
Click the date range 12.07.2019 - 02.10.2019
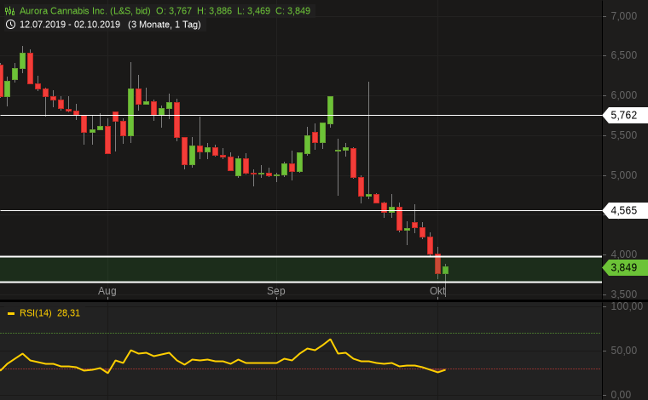pos(70,25)
